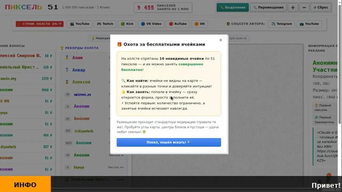Image resolution: width=342 pixels, height=192 pixels.
Task: Select lidiyashwik in canvas records
Action: (x=84, y=131)
